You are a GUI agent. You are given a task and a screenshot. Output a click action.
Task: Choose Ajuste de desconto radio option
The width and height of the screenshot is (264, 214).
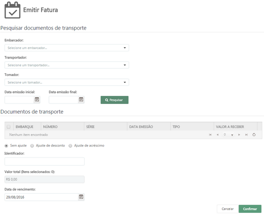coord(32,146)
